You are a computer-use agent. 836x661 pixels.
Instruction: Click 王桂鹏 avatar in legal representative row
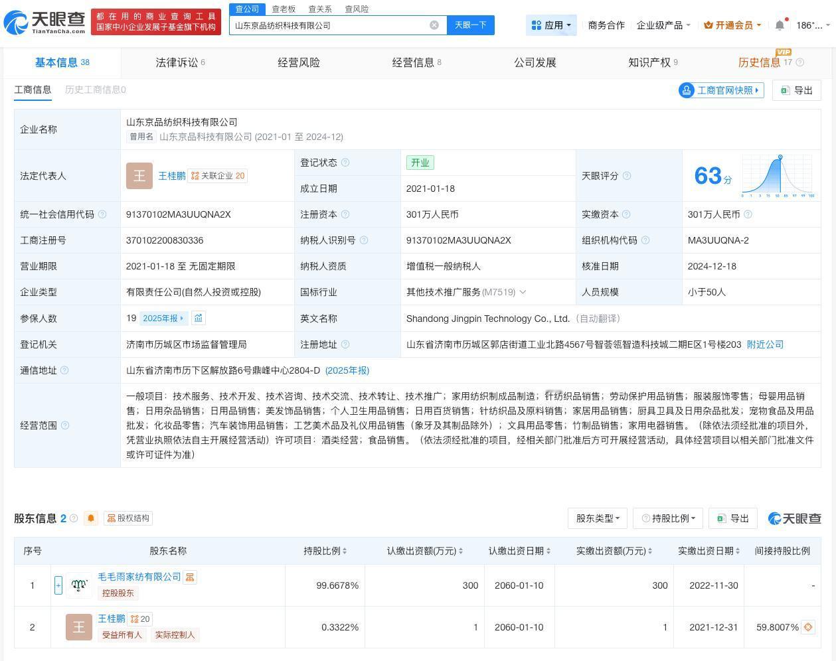click(139, 176)
